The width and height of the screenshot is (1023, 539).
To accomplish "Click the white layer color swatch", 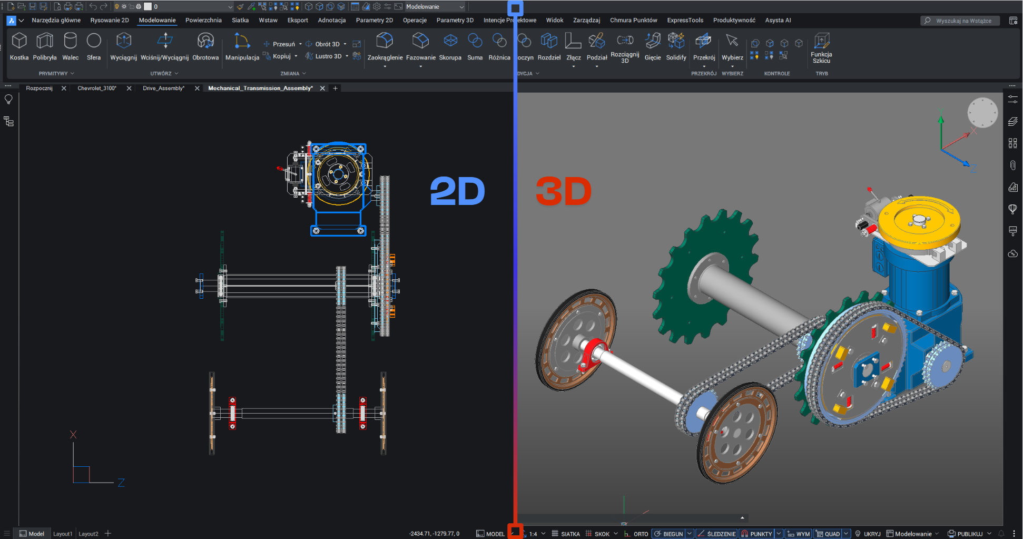I will click(148, 7).
